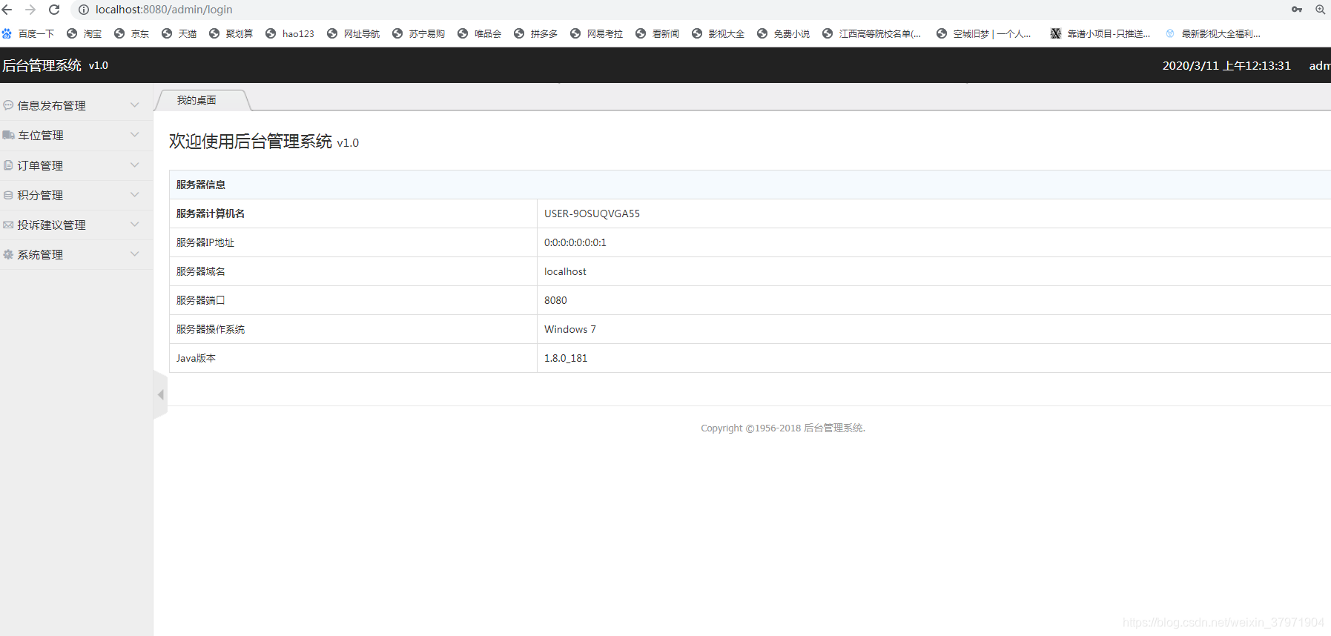Select the 我的桌面 tab
The image size is (1331, 636).
[x=196, y=100]
